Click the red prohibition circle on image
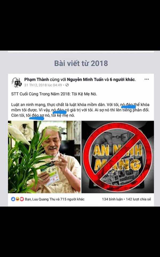The width and height of the screenshot is (160, 257). [118, 157]
